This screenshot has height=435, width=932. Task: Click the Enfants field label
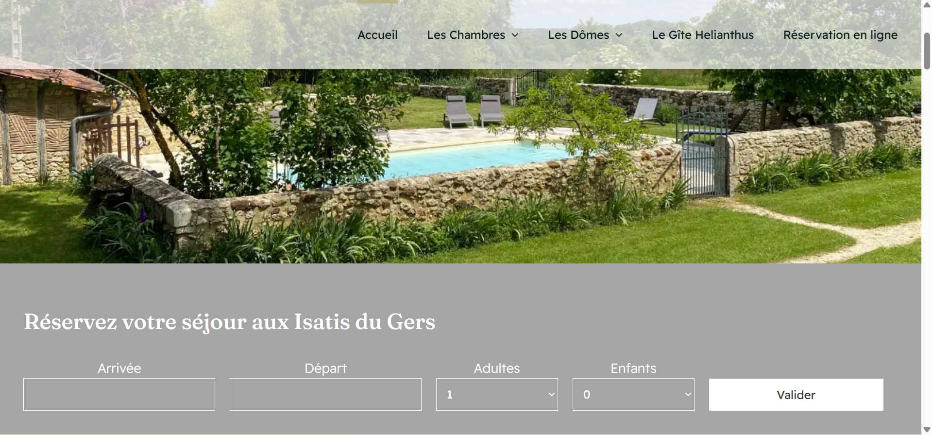click(633, 368)
